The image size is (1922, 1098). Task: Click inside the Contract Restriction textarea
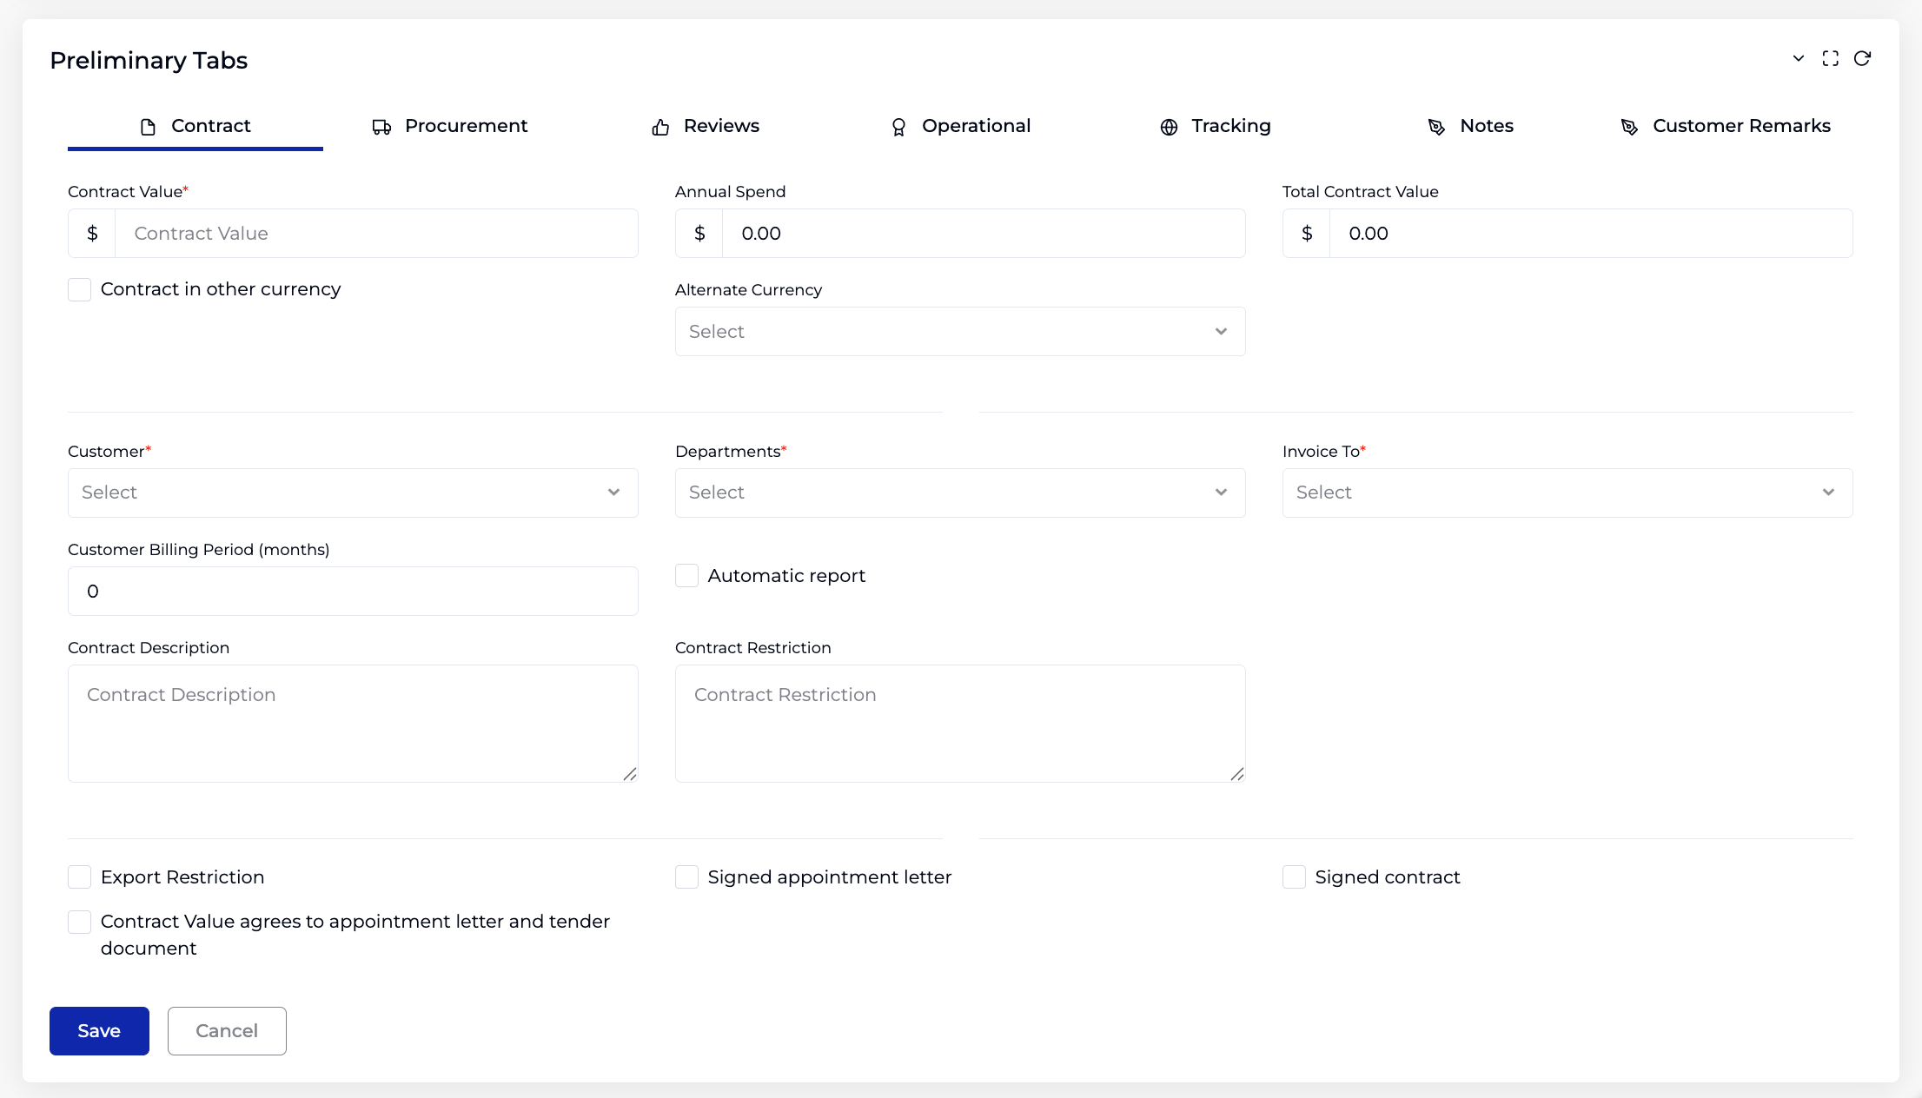tap(960, 724)
